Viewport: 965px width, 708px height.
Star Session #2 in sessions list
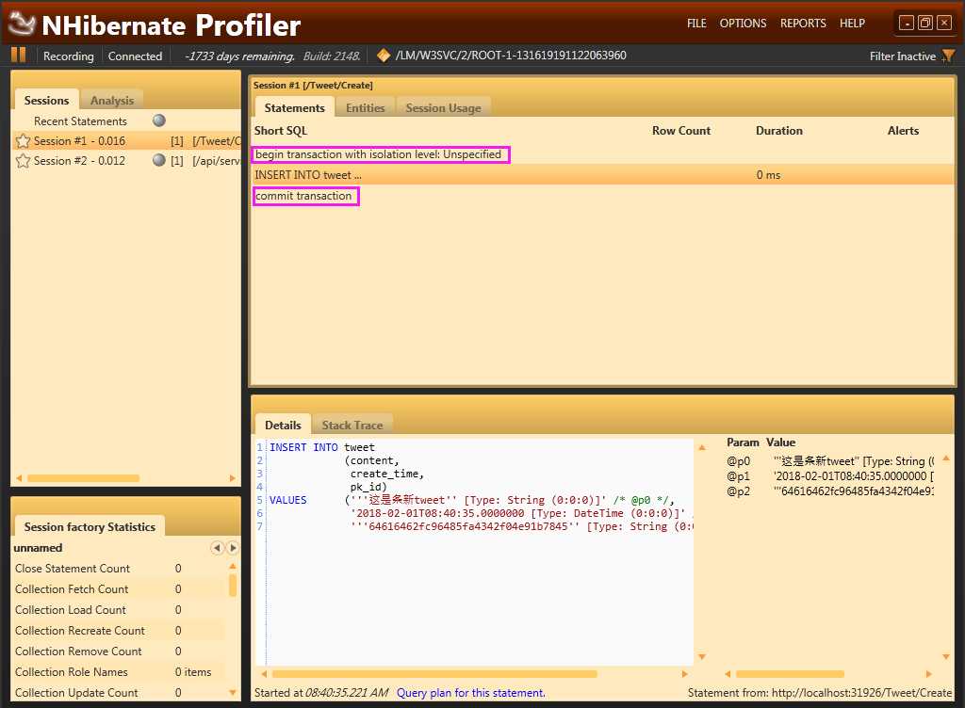click(x=23, y=160)
